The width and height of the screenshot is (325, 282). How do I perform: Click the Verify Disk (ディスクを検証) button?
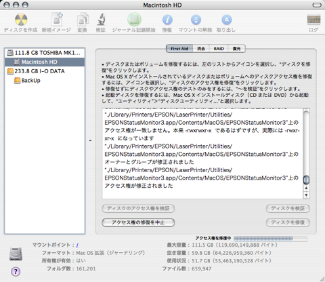click(x=288, y=208)
